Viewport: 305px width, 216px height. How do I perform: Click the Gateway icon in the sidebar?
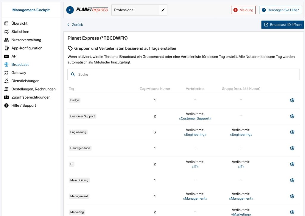[7, 72]
